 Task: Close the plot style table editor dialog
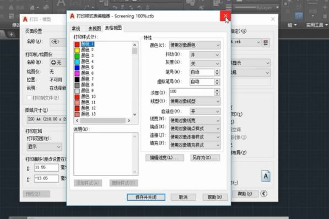225,16
